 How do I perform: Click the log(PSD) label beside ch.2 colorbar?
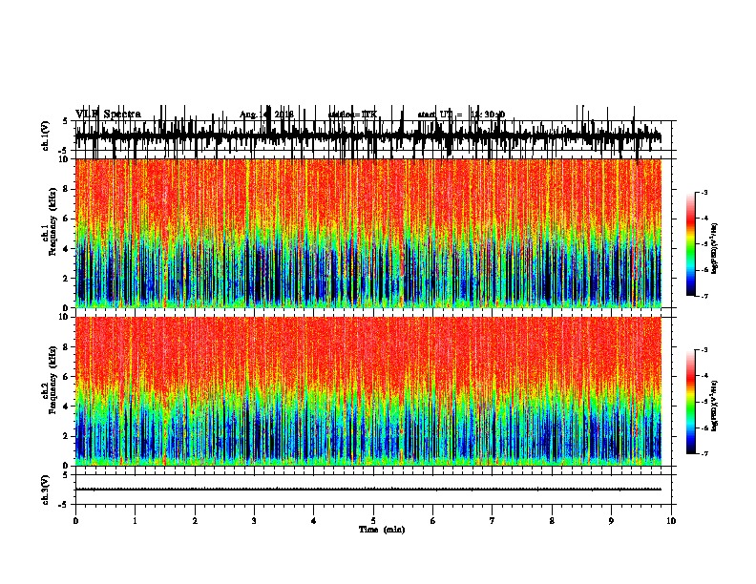pyautogui.click(x=714, y=407)
